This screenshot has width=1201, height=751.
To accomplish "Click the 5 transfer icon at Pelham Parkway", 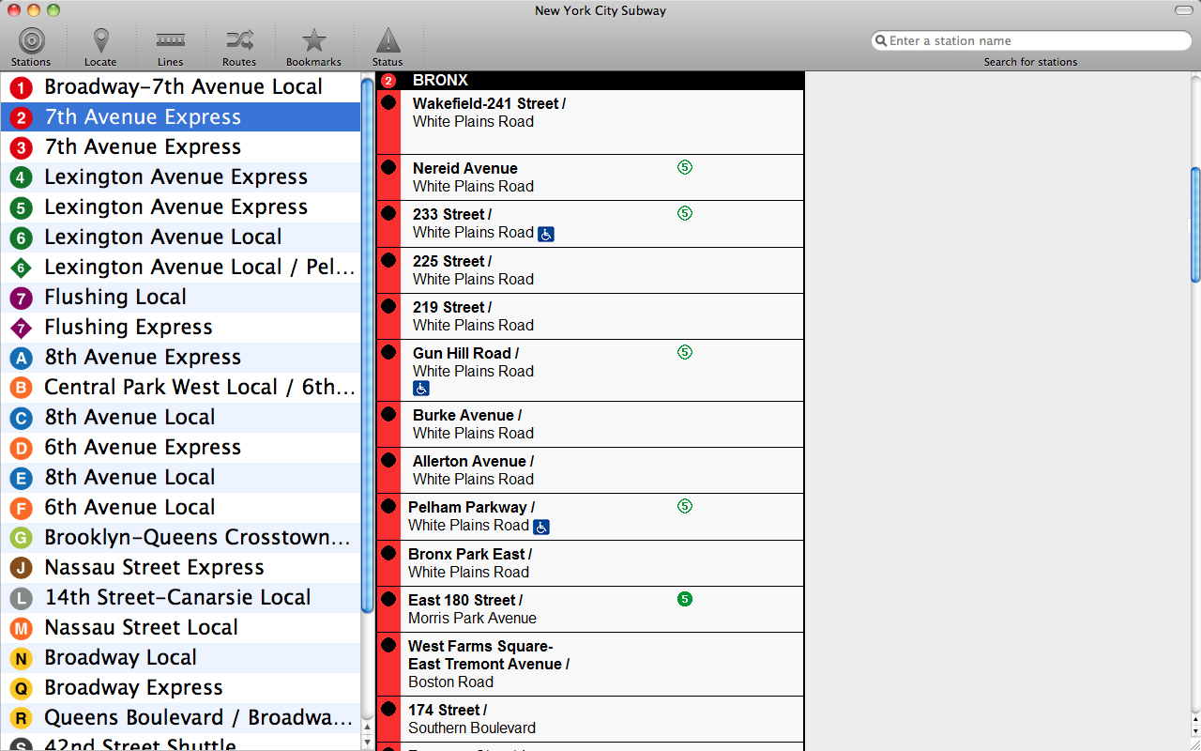I will pos(685,506).
